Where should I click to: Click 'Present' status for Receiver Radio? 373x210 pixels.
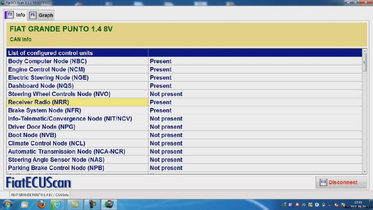click(161, 102)
